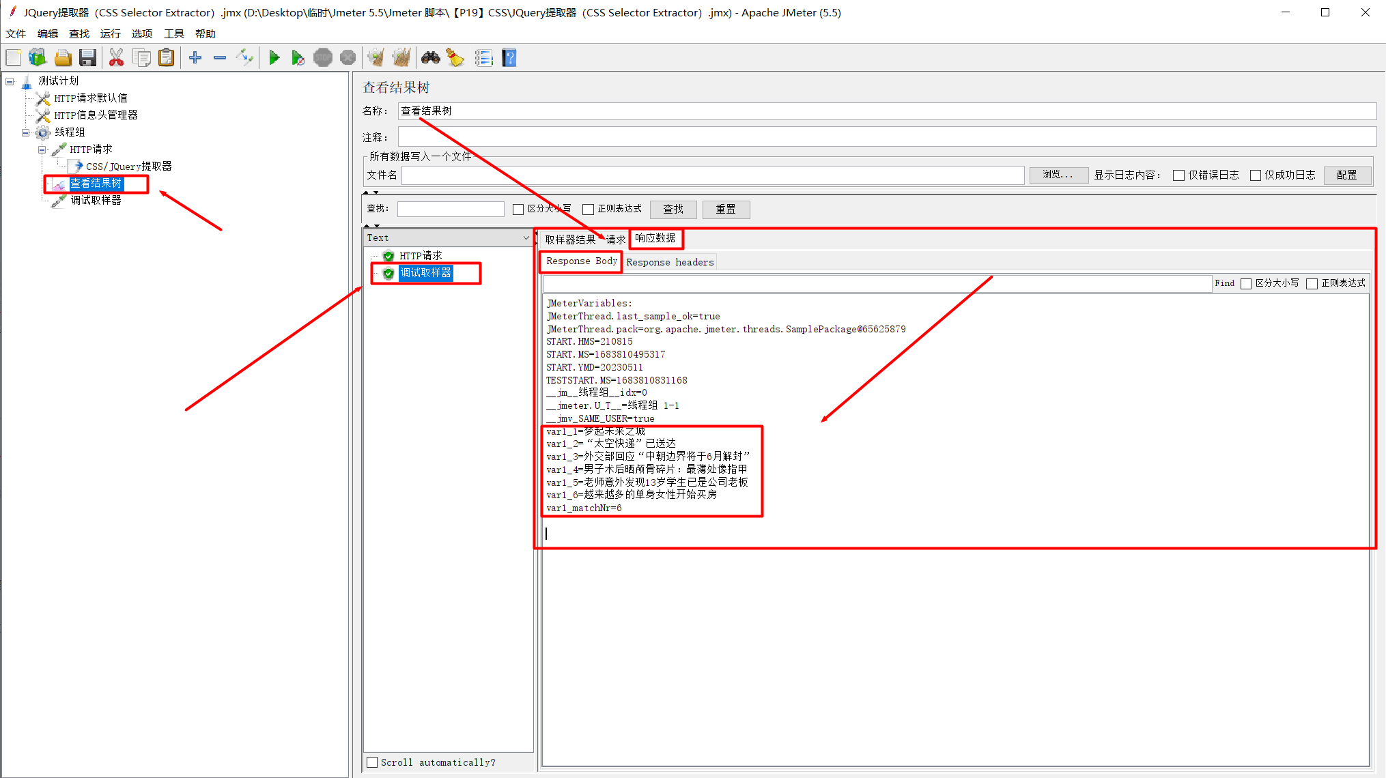Focus the 注释 input field
The image size is (1386, 778).
887,137
